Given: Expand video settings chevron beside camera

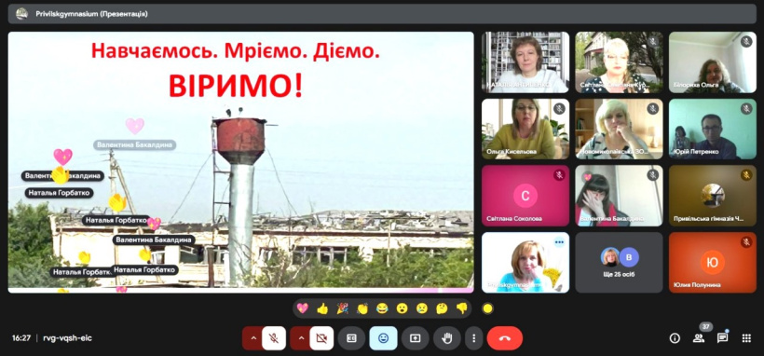Looking at the screenshot, I should pos(301,338).
